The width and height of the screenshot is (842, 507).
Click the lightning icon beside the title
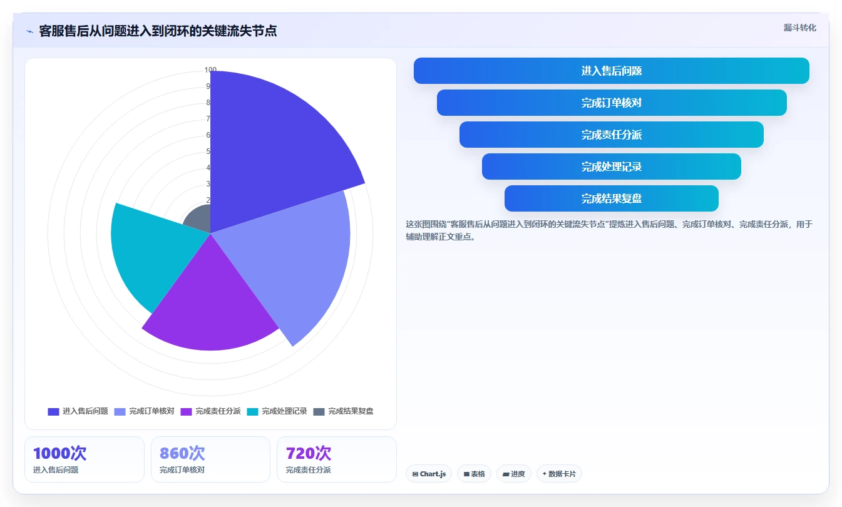pyautogui.click(x=30, y=31)
